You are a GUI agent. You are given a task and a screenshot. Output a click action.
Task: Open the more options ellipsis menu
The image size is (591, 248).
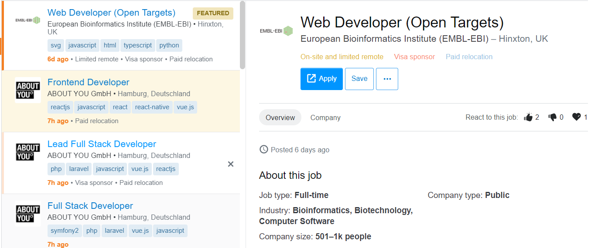387,79
